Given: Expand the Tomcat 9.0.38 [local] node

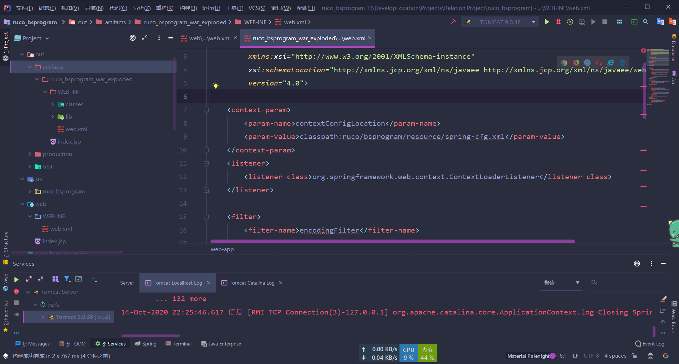Looking at the screenshot, I should click(x=43, y=317).
